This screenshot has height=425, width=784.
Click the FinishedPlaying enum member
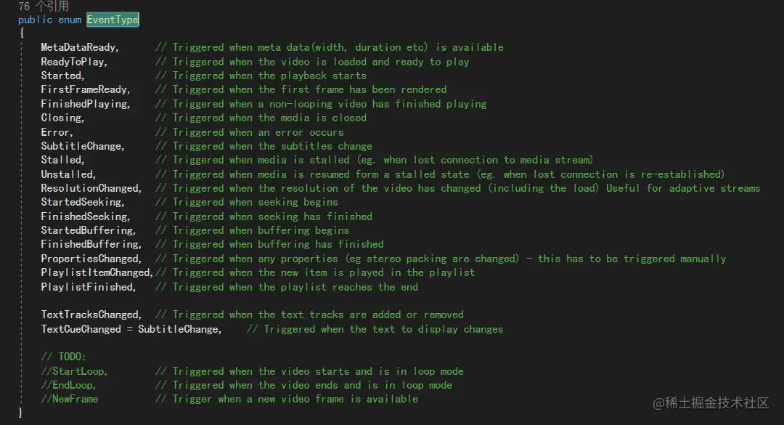[x=85, y=104]
